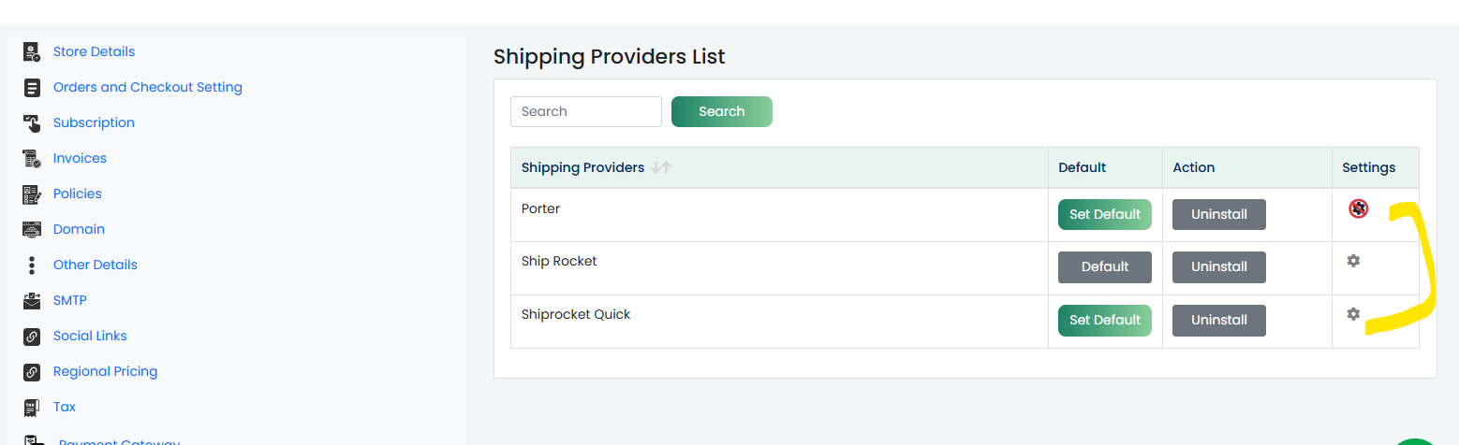
Task: Open Regional Pricing settings
Action: 106,371
